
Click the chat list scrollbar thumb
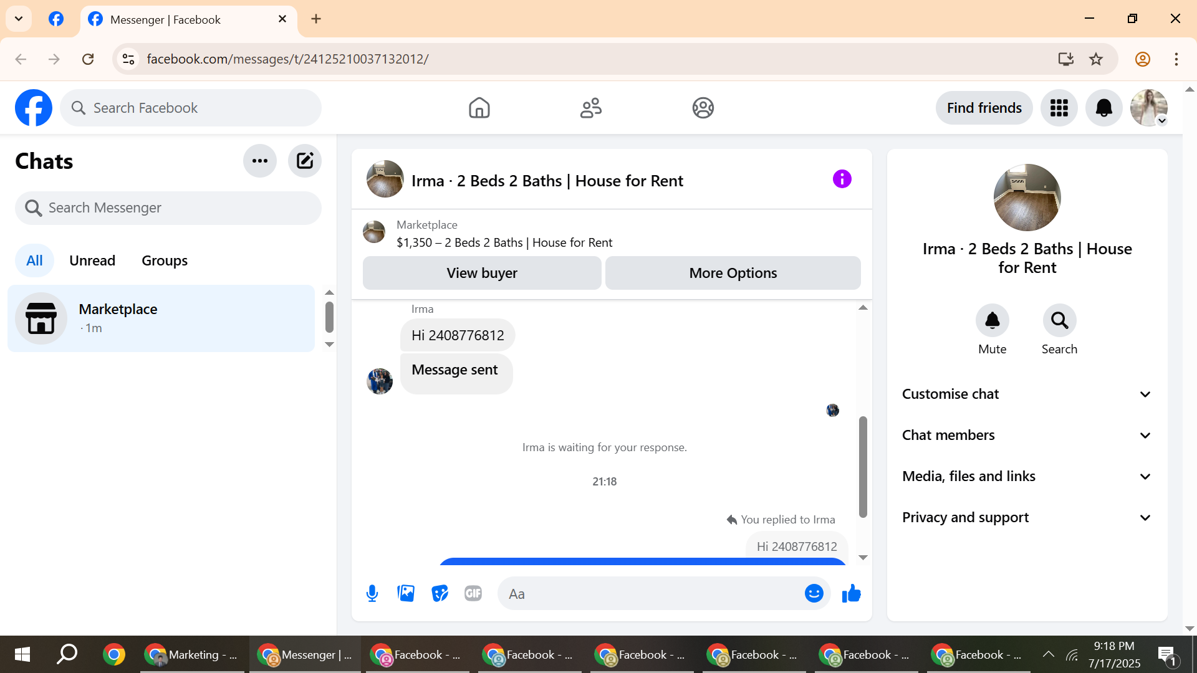tap(330, 317)
